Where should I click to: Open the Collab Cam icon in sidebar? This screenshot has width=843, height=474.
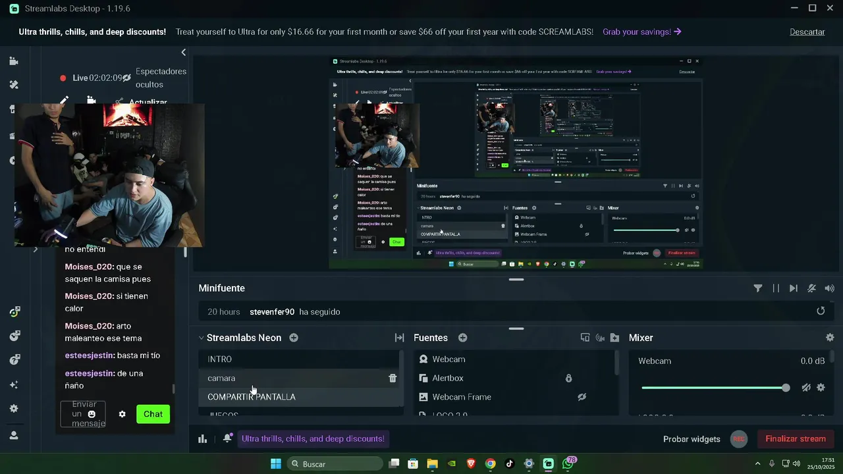point(13,312)
